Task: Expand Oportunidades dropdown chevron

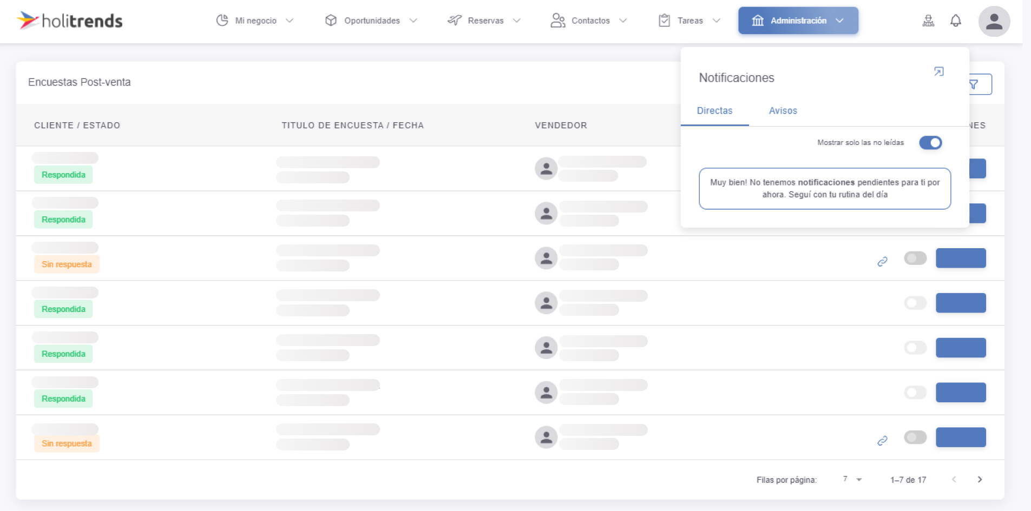Action: click(413, 21)
